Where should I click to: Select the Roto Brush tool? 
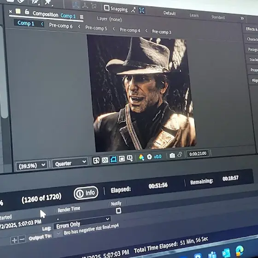coord(35,2)
